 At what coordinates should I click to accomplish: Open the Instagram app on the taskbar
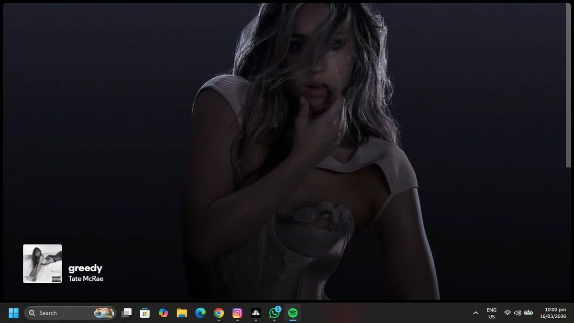click(237, 313)
